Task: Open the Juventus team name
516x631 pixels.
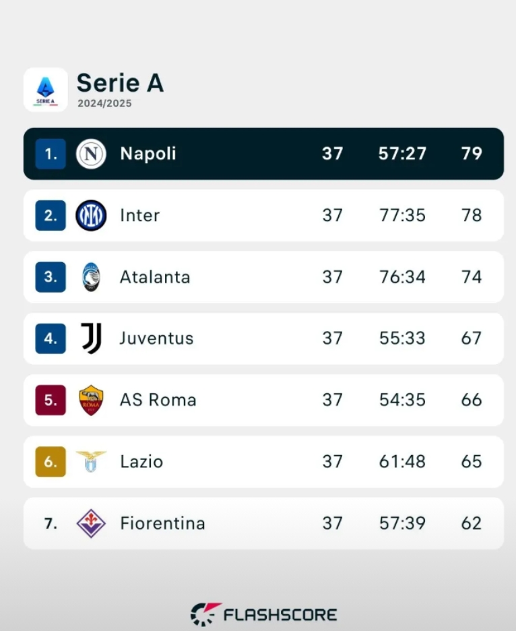Action: pos(156,338)
